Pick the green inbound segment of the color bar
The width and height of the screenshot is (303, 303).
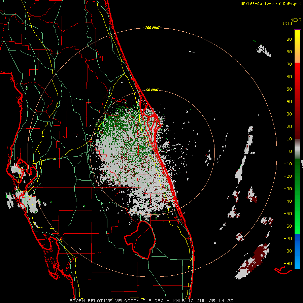coord(297,197)
